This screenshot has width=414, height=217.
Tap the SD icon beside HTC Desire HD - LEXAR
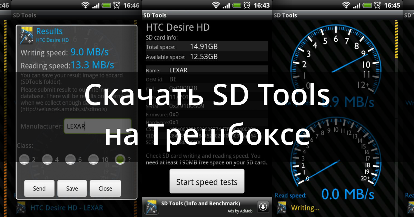pos(21,208)
